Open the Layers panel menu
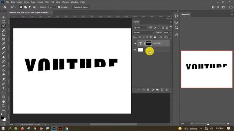The image size is (234, 131). (x=171, y=22)
